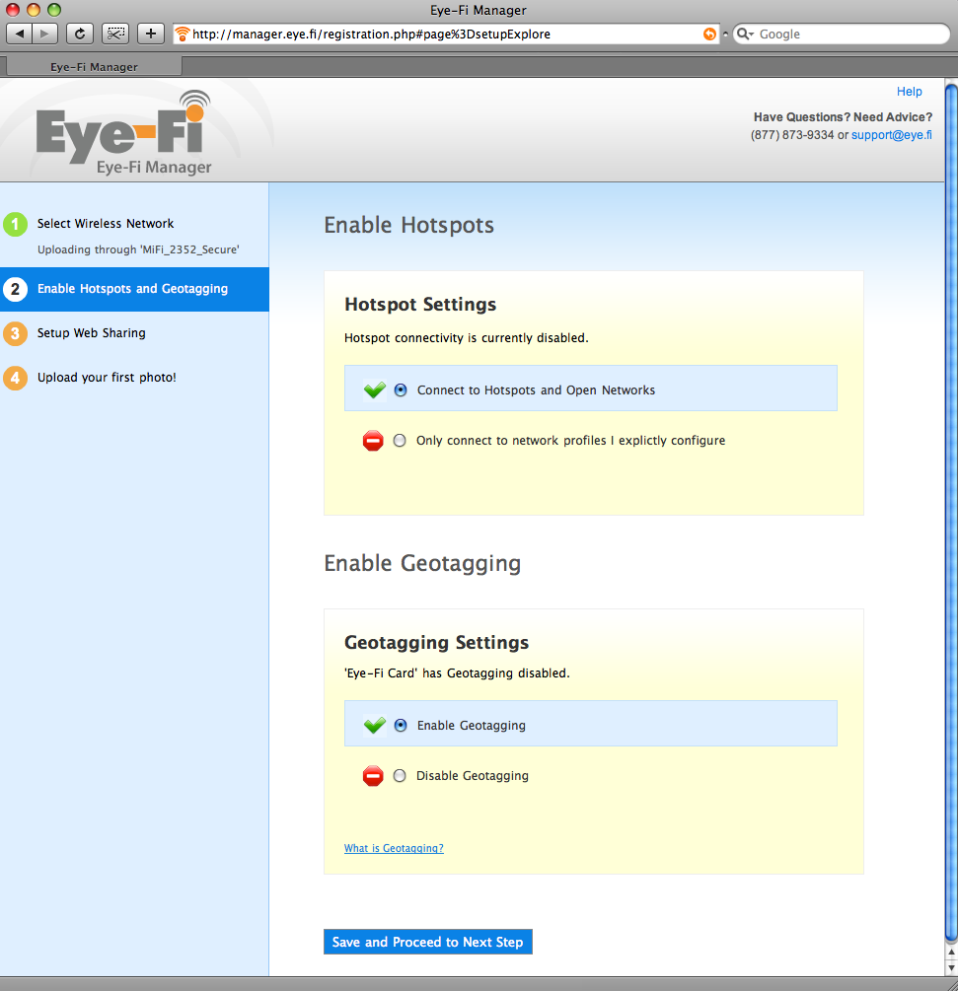Click green checkmark beside Connect to Hotspots

pos(374,389)
